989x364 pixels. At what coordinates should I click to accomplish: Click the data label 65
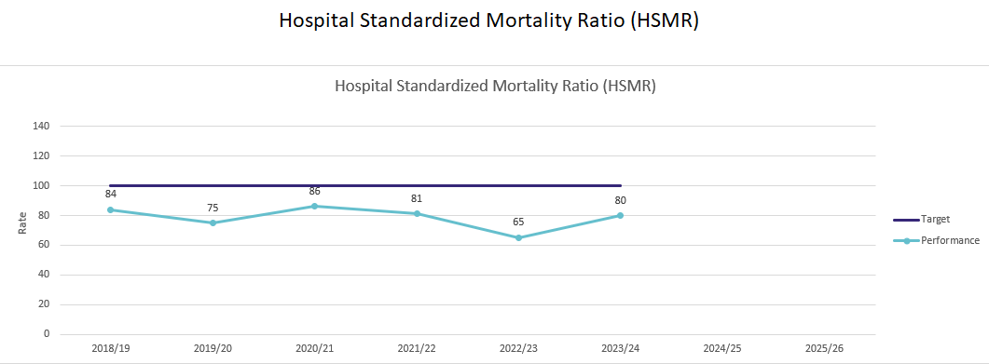click(518, 222)
